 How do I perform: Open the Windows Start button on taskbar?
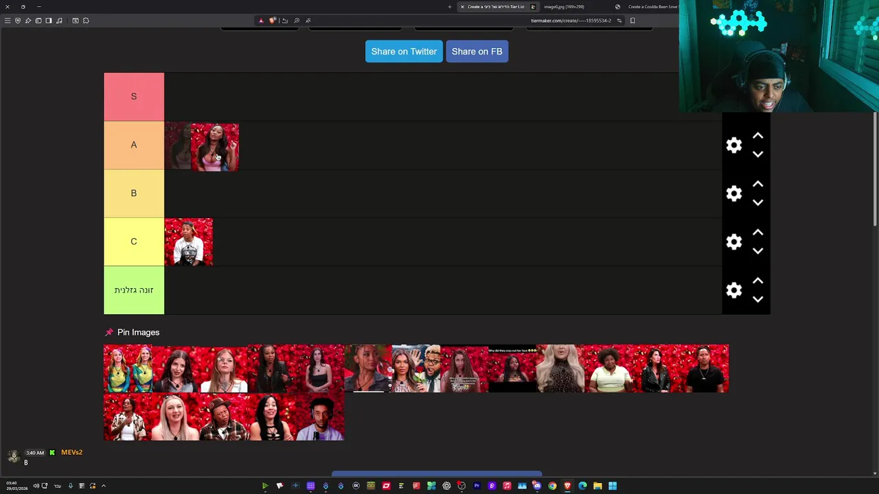click(613, 486)
